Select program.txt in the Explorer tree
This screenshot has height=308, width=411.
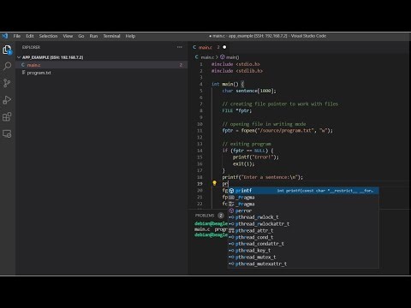(101, 73)
